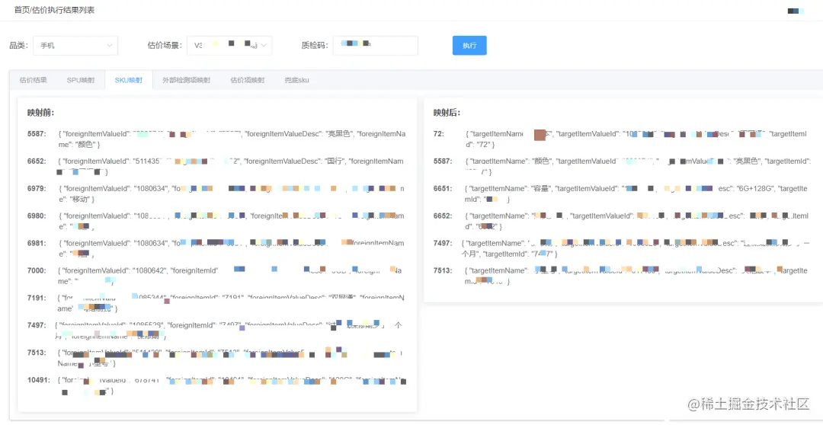This screenshot has height=425, width=823.
Task: Select row key 6980 under 映射前
Action: tap(37, 216)
